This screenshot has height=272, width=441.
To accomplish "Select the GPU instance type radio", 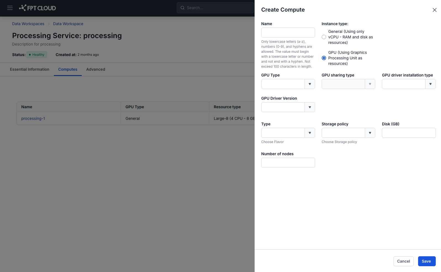I will pyautogui.click(x=324, y=58).
